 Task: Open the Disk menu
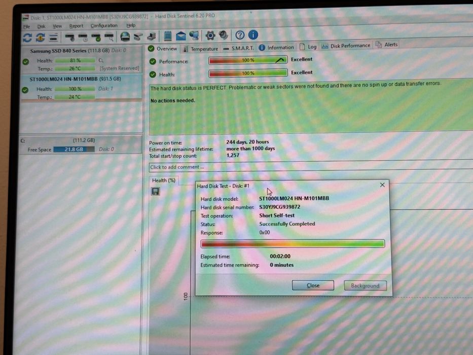(x=42, y=26)
